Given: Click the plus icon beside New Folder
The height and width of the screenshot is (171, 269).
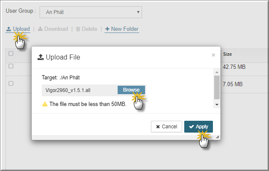Looking at the screenshot, I should (107, 29).
